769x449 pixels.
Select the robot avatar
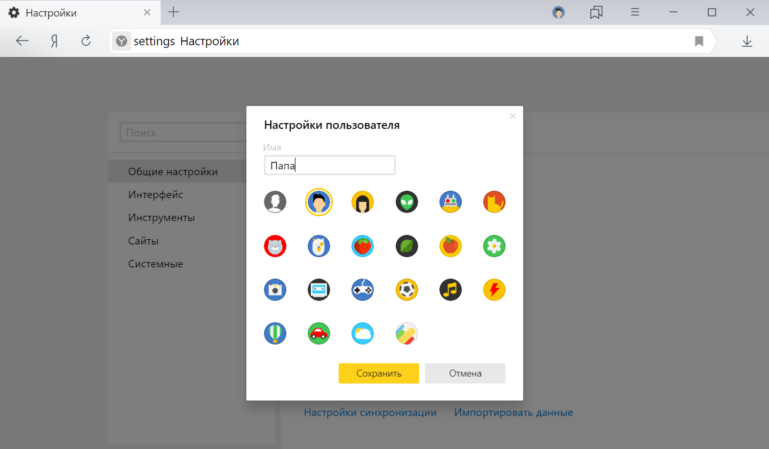(x=451, y=202)
